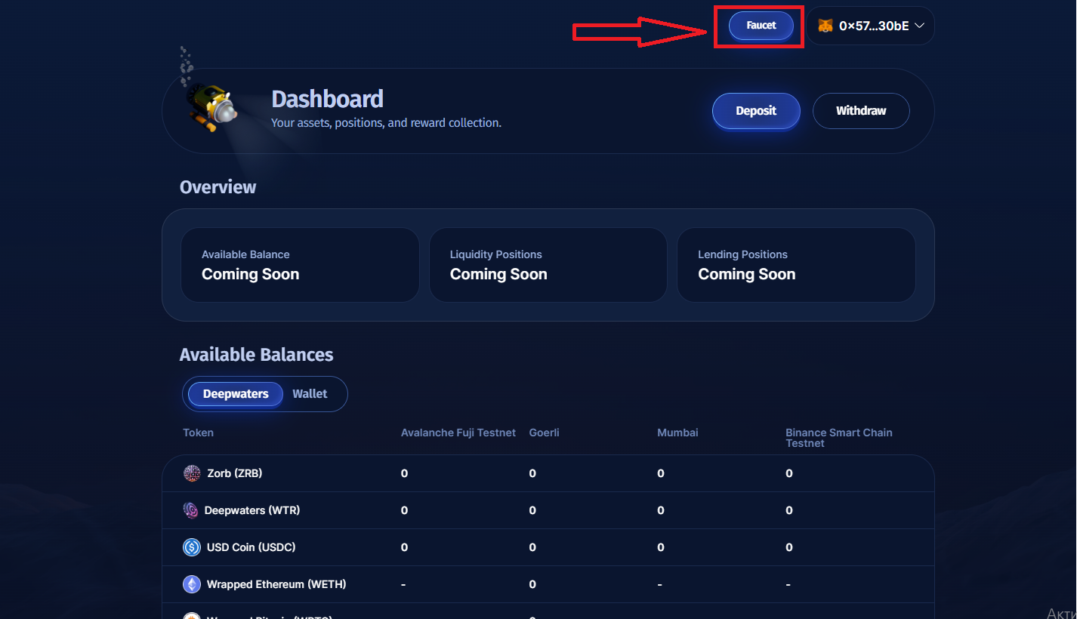Click the Wrapped Ethereum (WETH) token icon
1077x619 pixels.
[192, 584]
